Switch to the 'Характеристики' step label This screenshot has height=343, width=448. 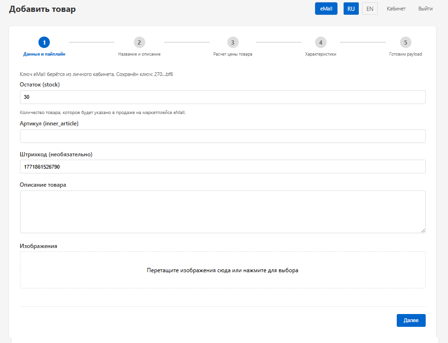click(x=320, y=54)
